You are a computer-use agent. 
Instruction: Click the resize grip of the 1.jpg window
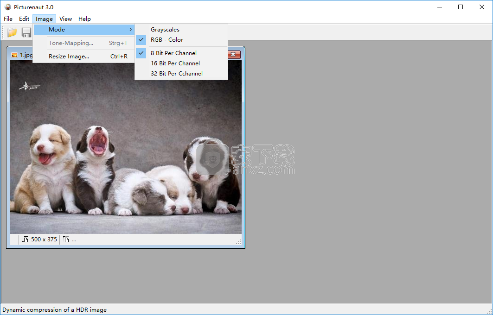tap(239, 242)
